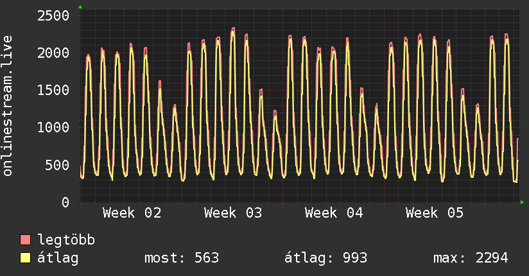Click the onlinestream.live vertical axis title
The width and height of the screenshot is (529, 276).
click(x=8, y=106)
